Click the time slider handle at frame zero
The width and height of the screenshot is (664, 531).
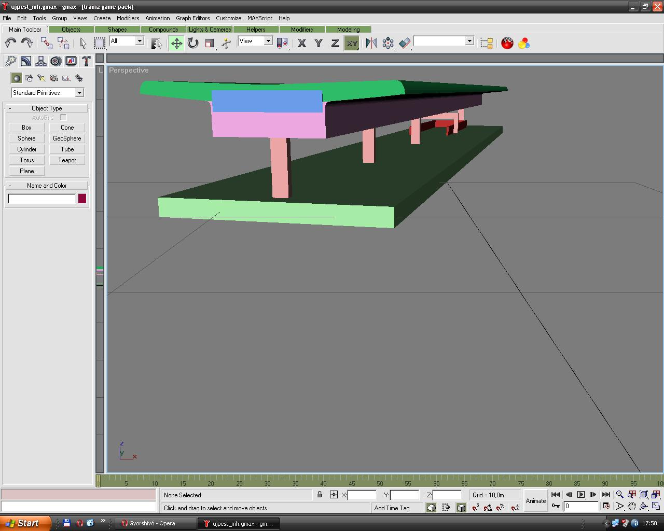(x=98, y=481)
